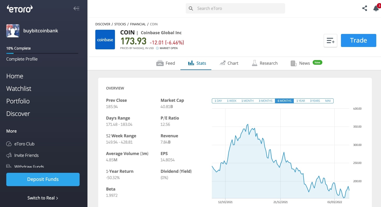Open the buybitcoinbank profile avatar

pyautogui.click(x=13, y=31)
